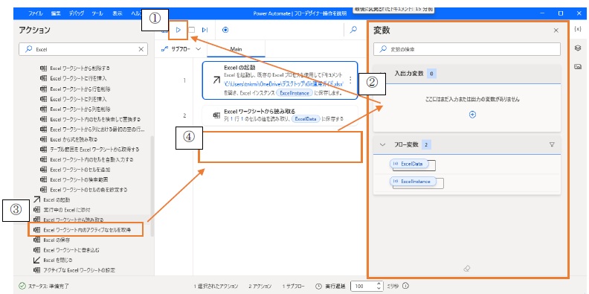Screen dimensions: 589x294
Task: Open the flow variables filter icon
Action: [552, 144]
